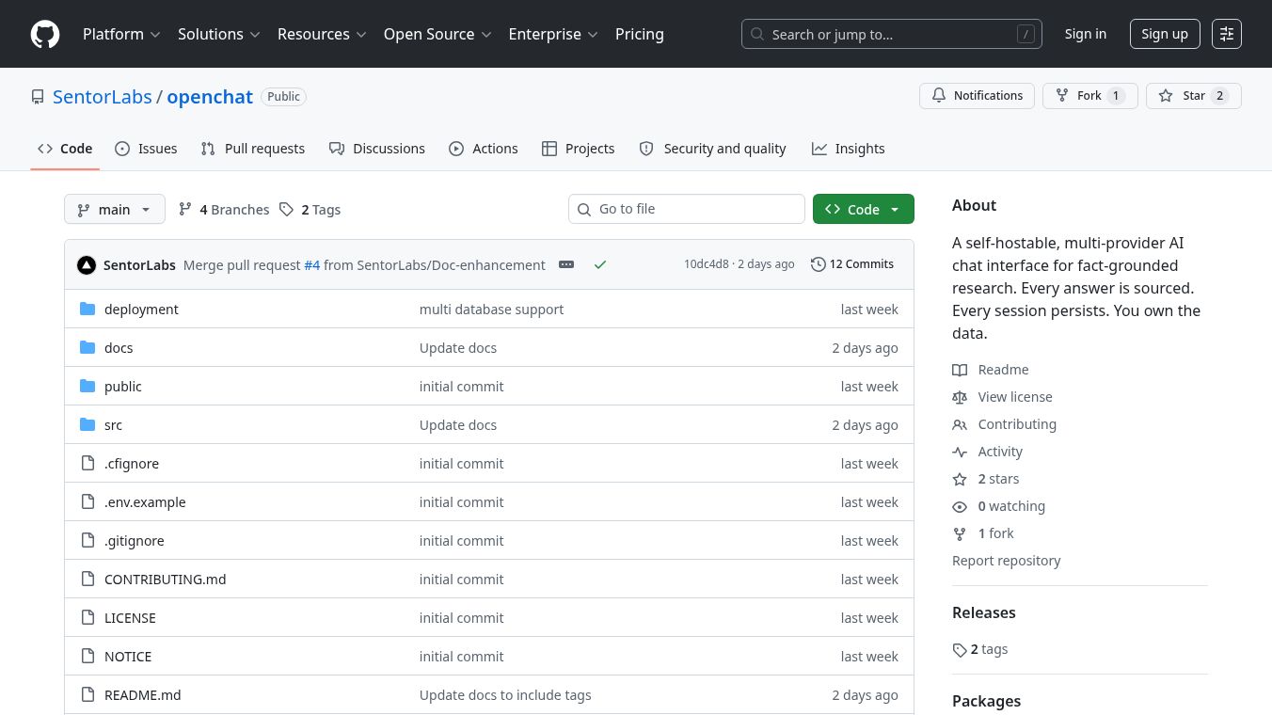Image resolution: width=1272 pixels, height=715 pixels.
Task: Click the green checkmark commit status icon
Action: pos(600,264)
